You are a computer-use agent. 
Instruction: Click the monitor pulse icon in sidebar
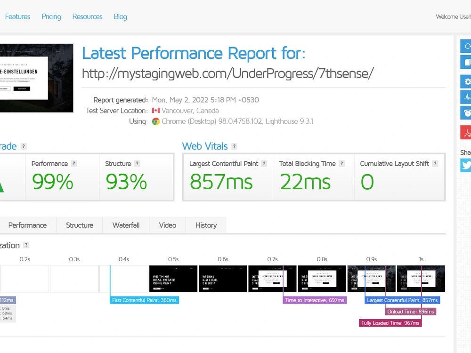tap(466, 97)
